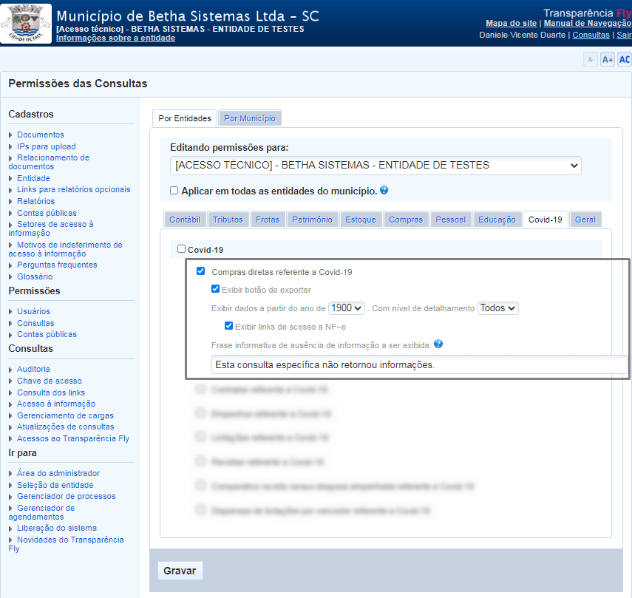Expand nível de detalhamento Todos dropdown
Viewport: 632px width, 598px height.
tap(498, 308)
